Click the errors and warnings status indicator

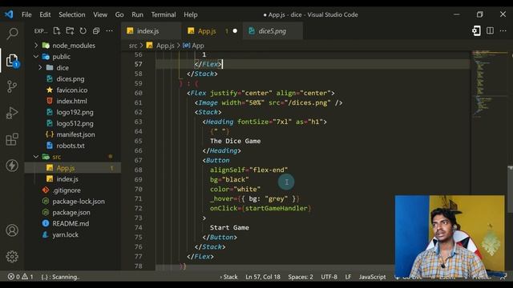[x=20, y=277]
